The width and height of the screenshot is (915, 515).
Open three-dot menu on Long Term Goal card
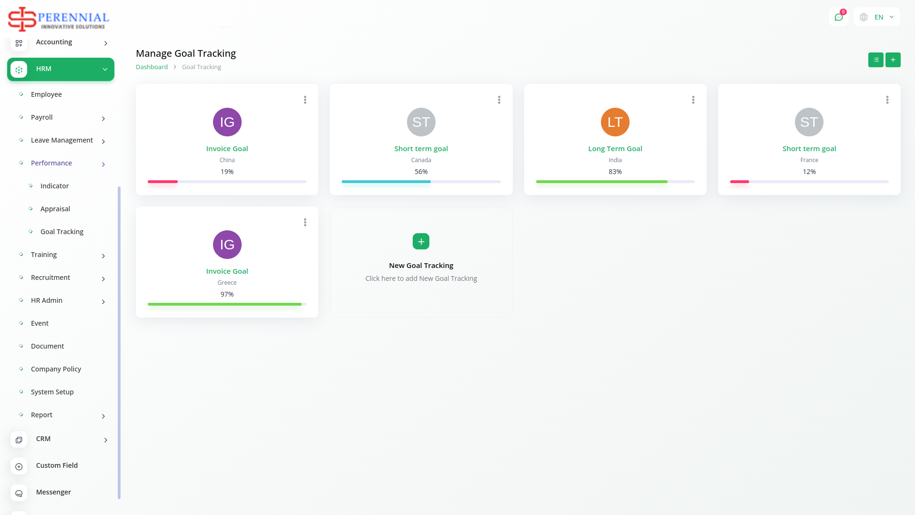693,100
